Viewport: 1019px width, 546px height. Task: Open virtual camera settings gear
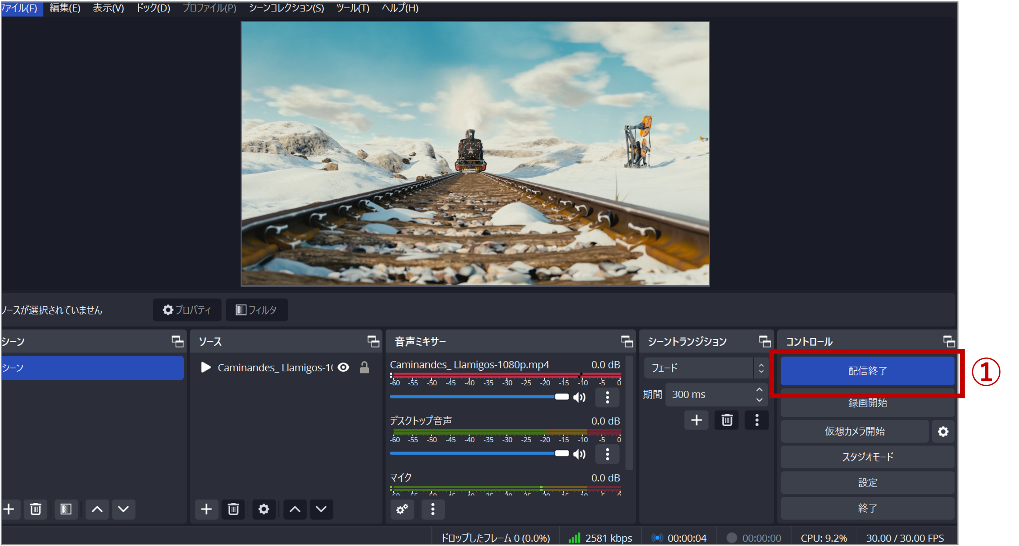pyautogui.click(x=943, y=432)
